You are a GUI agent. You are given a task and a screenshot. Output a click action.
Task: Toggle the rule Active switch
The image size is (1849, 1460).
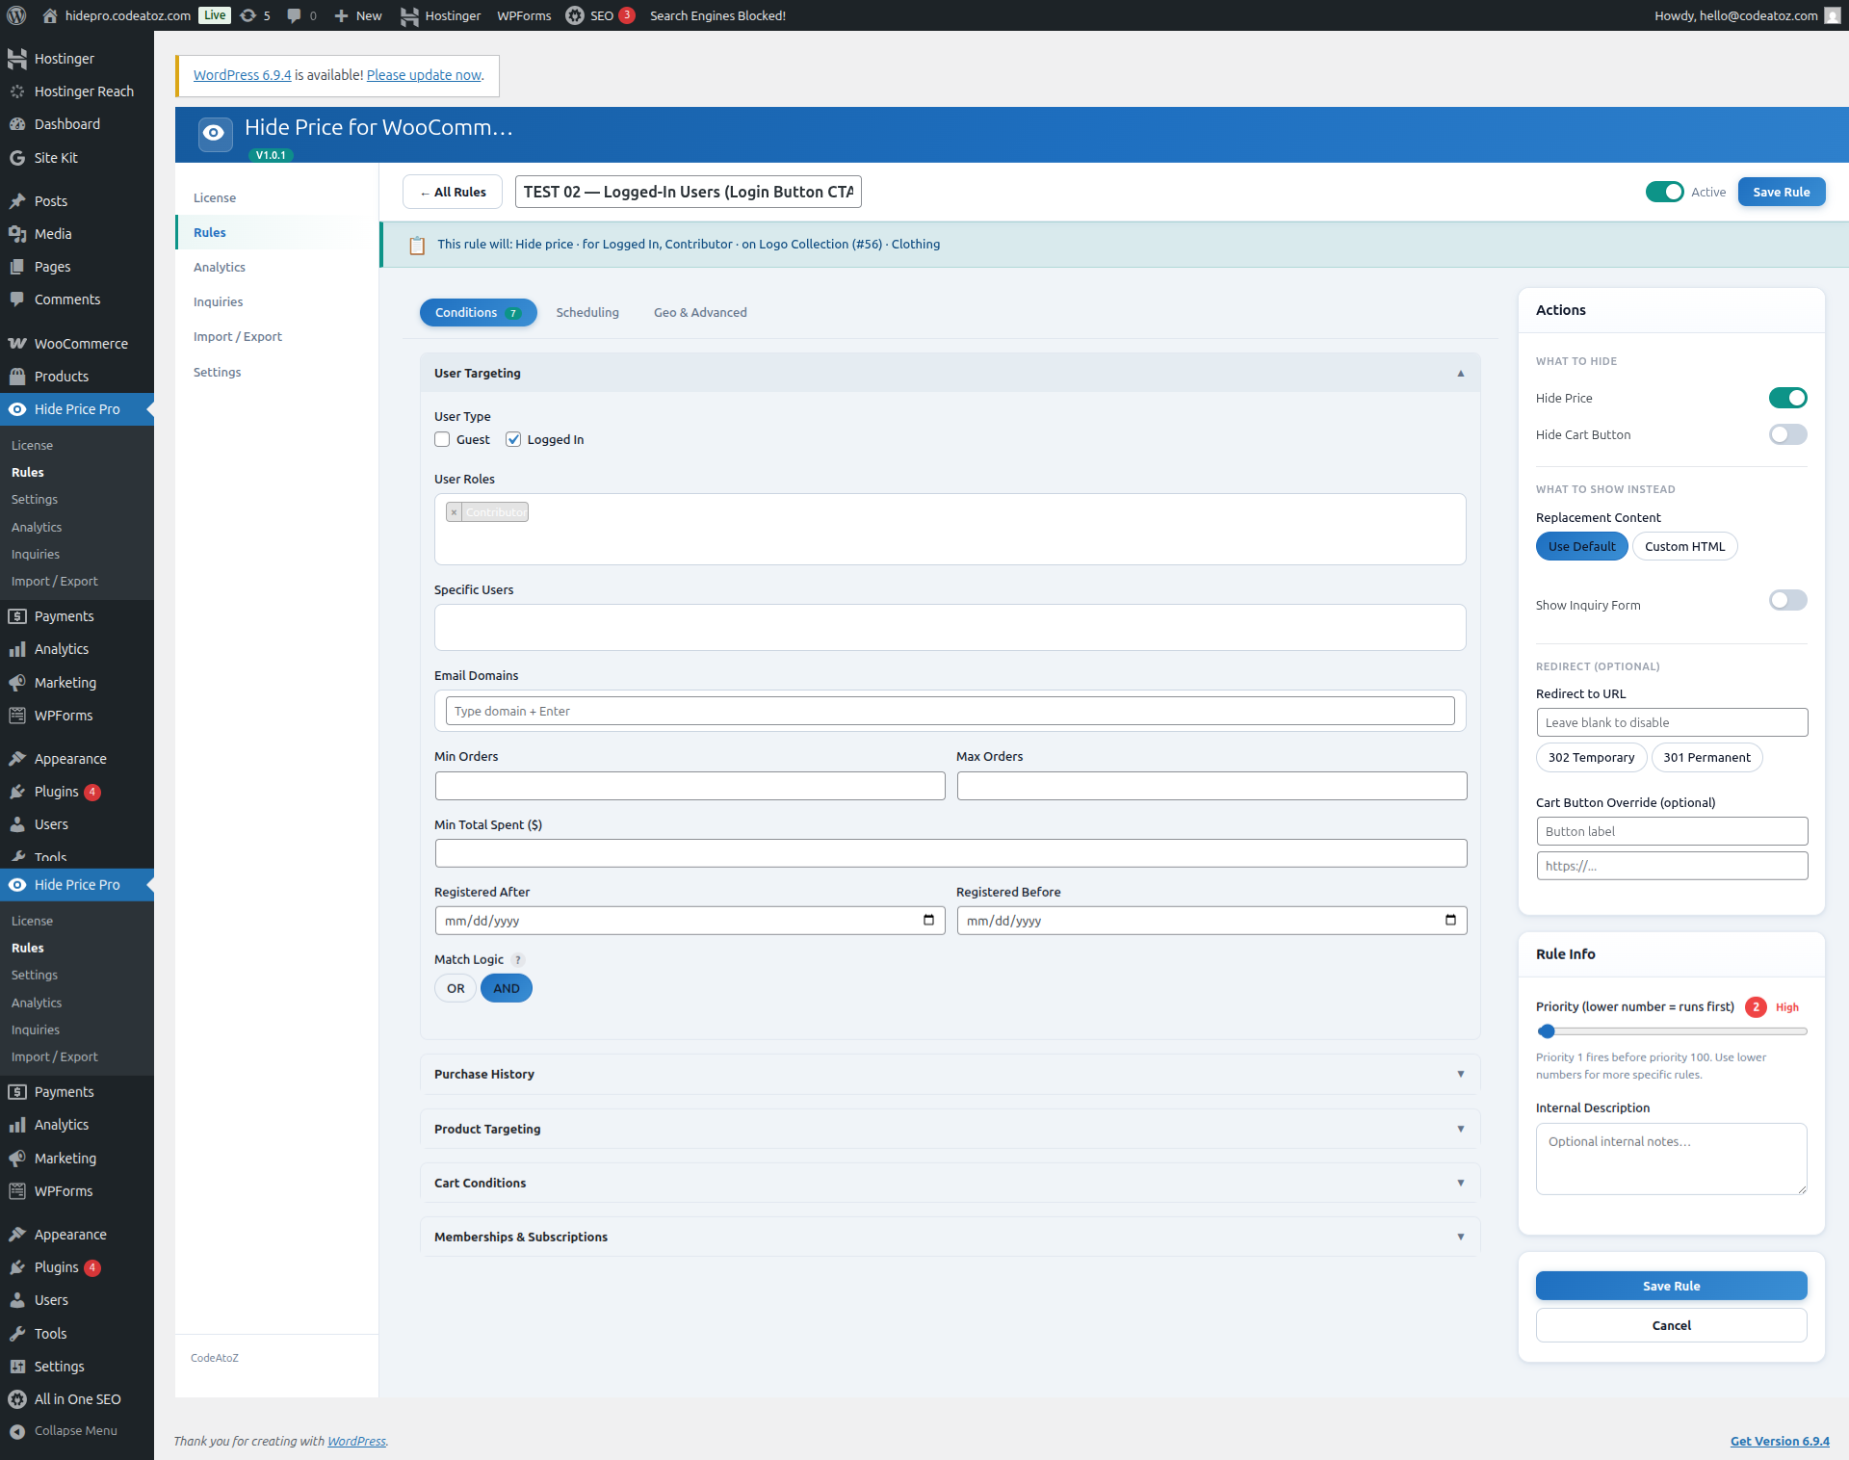click(1664, 192)
